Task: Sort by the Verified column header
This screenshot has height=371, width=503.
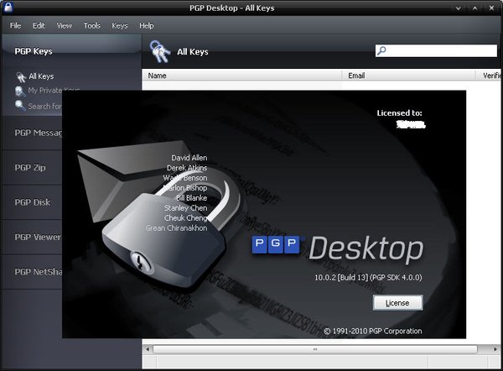Action: click(490, 76)
